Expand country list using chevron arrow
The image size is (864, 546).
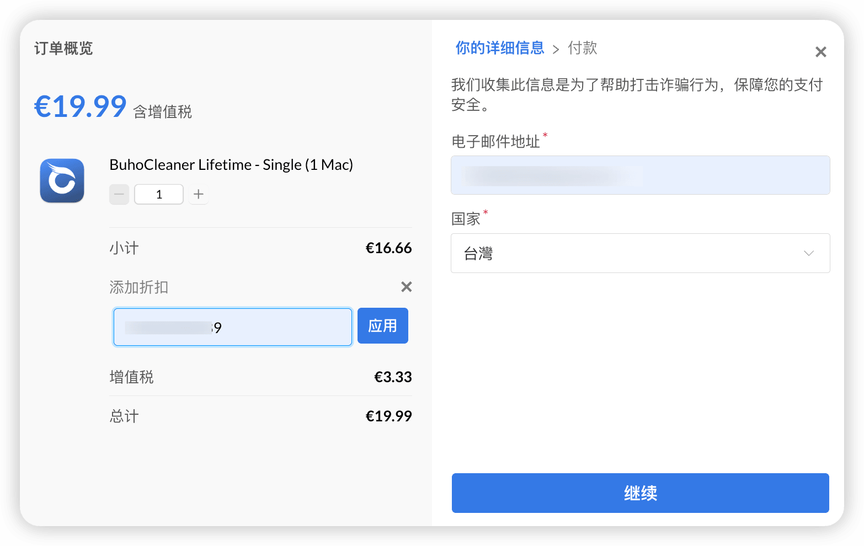[809, 253]
